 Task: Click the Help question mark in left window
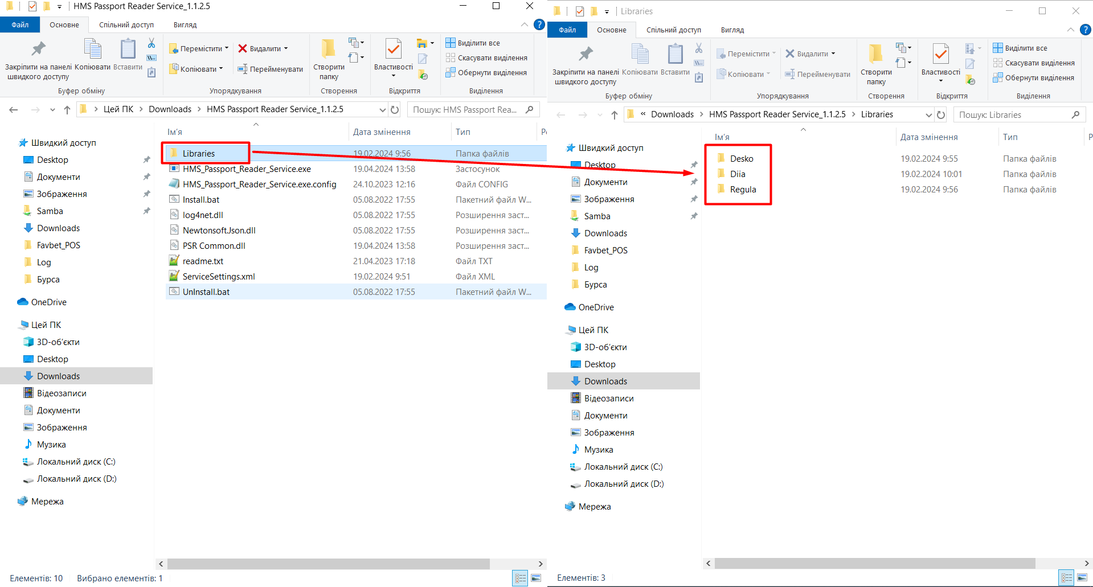(x=539, y=24)
